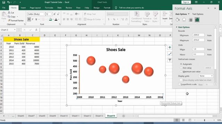Switch to Normal view icon
The image size is (222, 124).
pos(177,120)
